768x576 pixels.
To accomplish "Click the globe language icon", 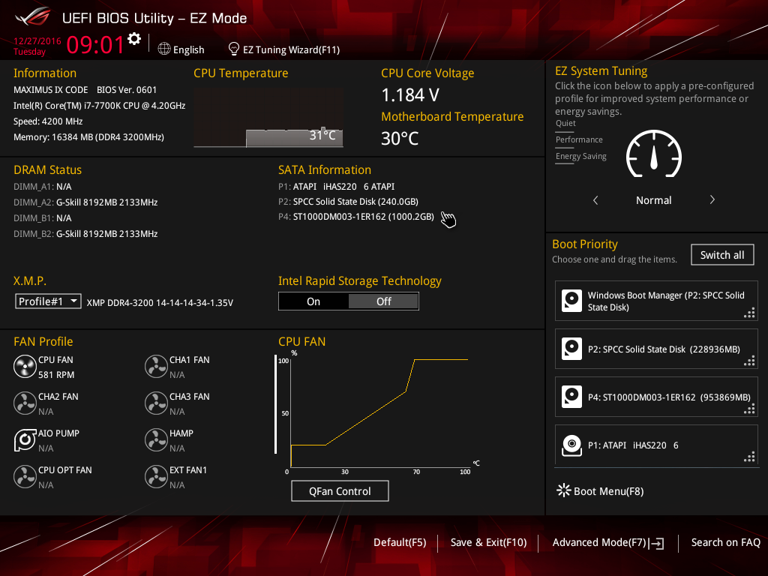I will 164,49.
